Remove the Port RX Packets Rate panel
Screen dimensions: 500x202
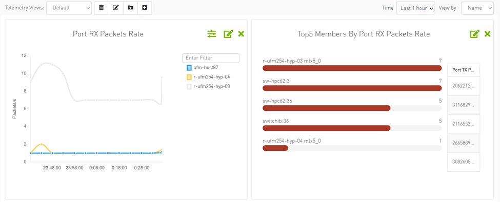241,34
